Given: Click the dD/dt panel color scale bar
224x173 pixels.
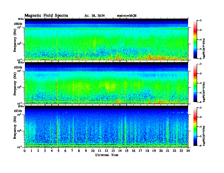Looking at the screenshot, I should 195,83.
